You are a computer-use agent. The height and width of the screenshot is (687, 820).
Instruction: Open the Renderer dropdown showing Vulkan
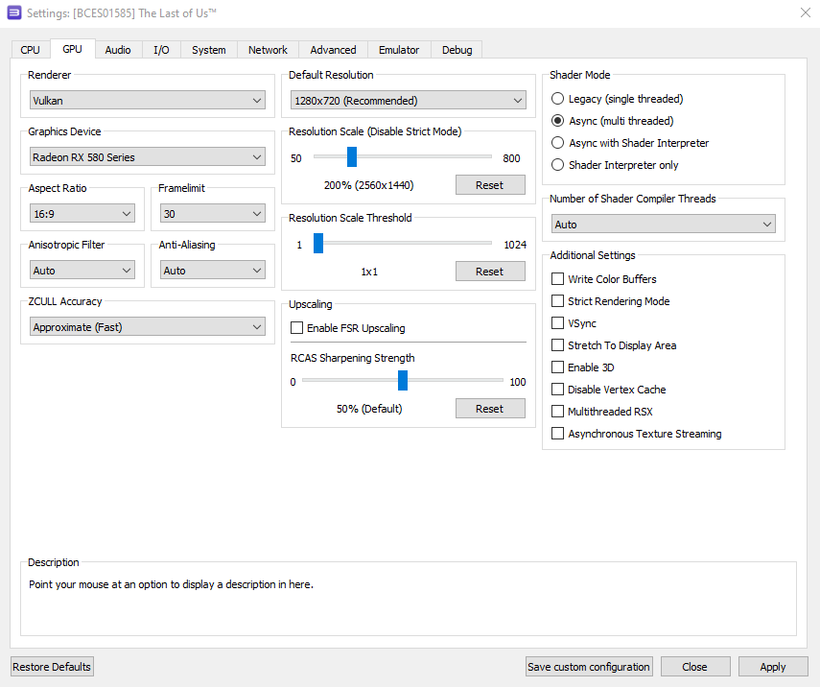coord(147,101)
